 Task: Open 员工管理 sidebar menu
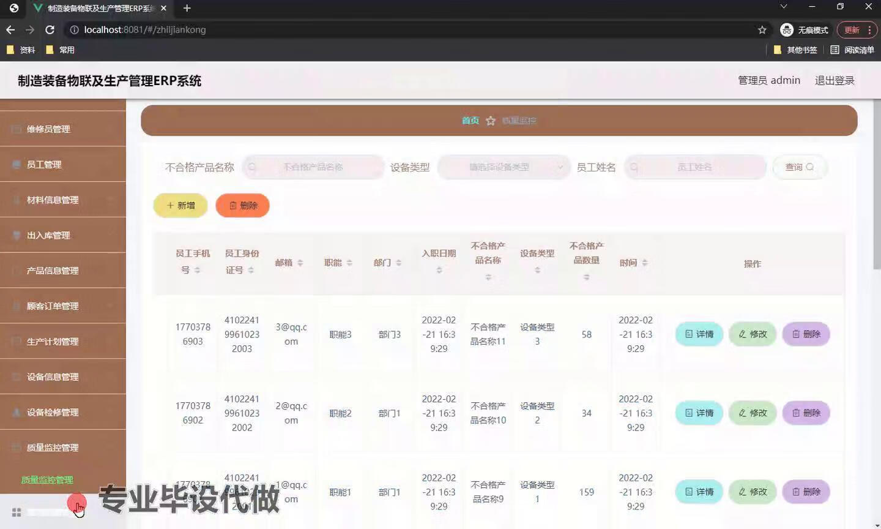63,165
